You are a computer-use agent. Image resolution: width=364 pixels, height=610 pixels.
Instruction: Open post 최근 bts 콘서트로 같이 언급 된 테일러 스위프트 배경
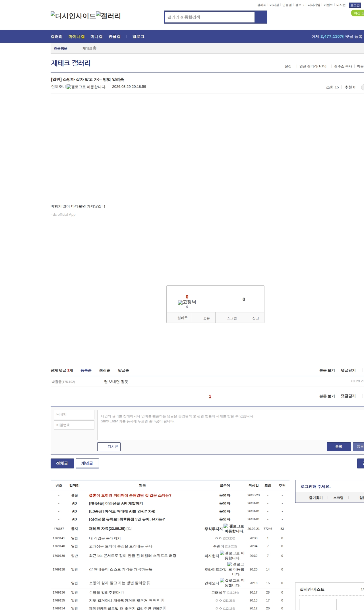click(x=133, y=556)
